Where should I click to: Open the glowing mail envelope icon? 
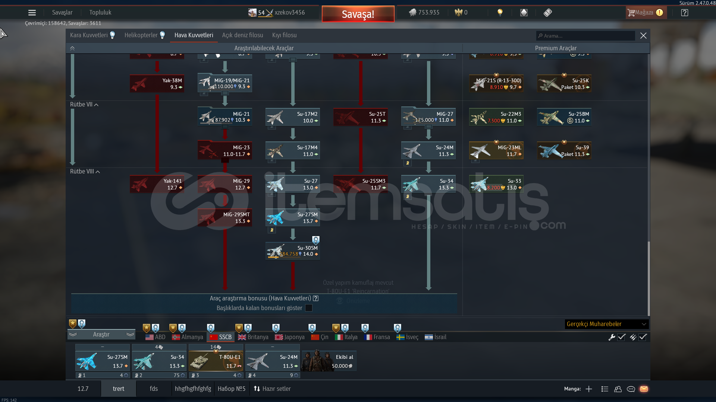point(644,389)
